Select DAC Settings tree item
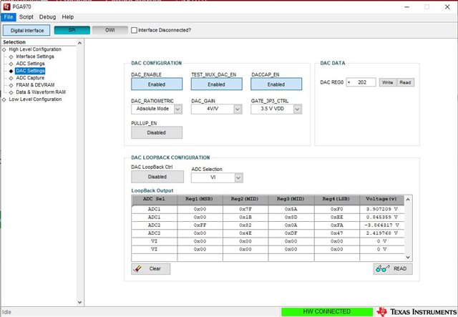The width and height of the screenshot is (458, 317). click(x=30, y=71)
